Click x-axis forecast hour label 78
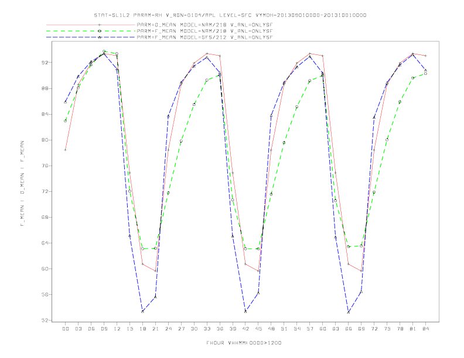The width and height of the screenshot is (464, 358). click(x=400, y=329)
